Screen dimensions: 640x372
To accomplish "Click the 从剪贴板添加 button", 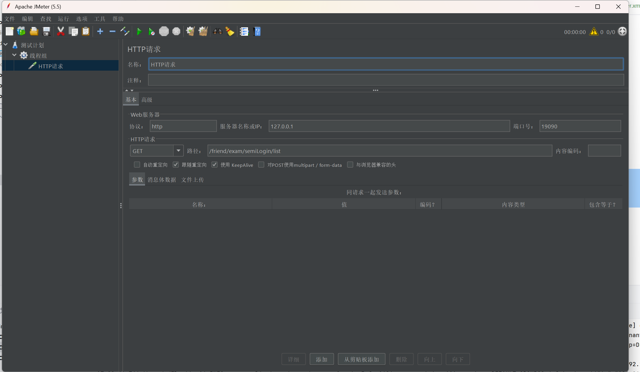I will click(x=362, y=359).
